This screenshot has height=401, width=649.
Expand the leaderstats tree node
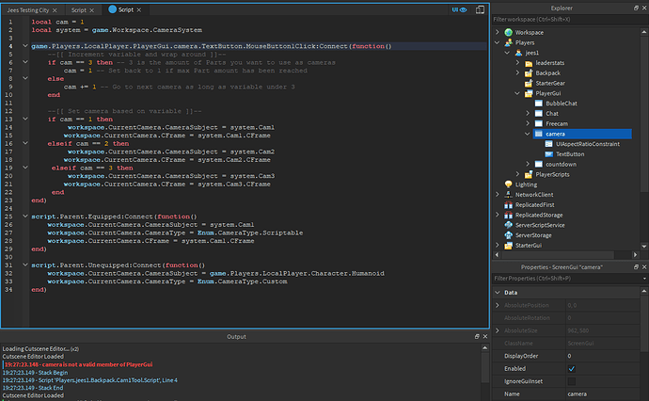(517, 63)
